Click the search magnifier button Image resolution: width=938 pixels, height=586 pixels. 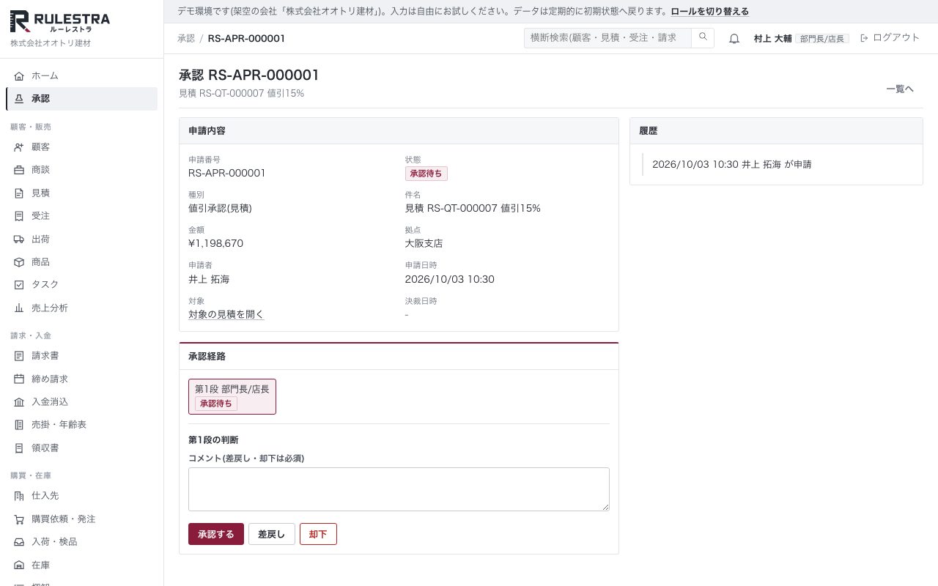(703, 38)
